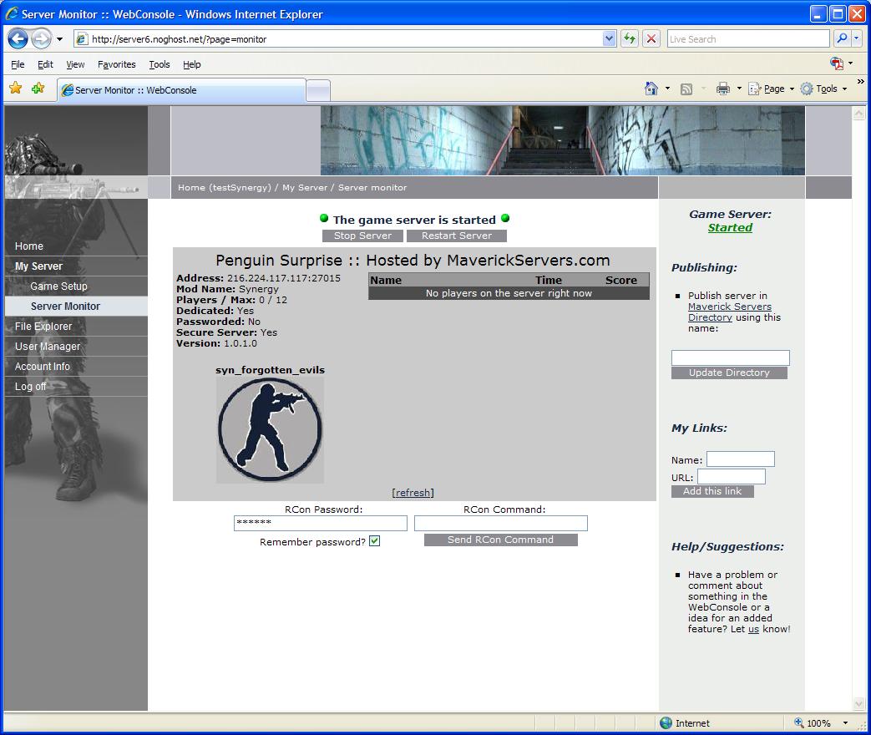871x735 pixels.
Task: Click the Live Search box
Action: [747, 39]
